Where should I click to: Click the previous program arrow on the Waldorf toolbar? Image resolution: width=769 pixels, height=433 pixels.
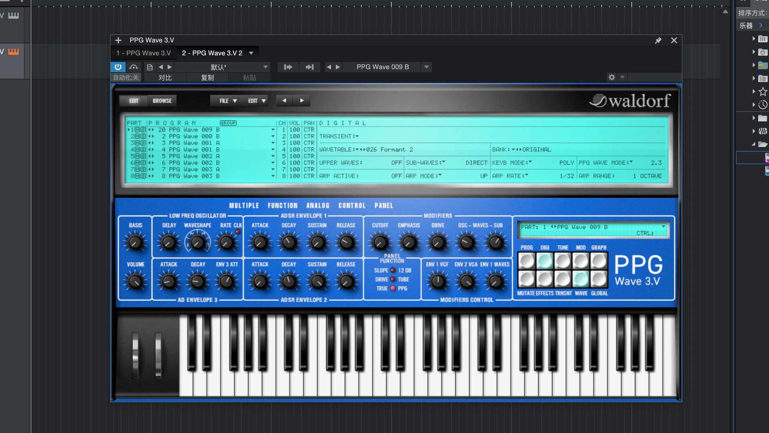[x=284, y=101]
